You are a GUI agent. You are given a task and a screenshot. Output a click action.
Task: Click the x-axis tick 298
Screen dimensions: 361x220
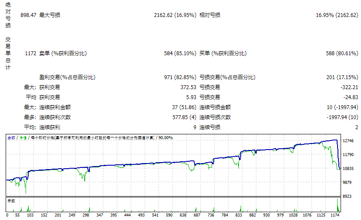tap(86, 215)
